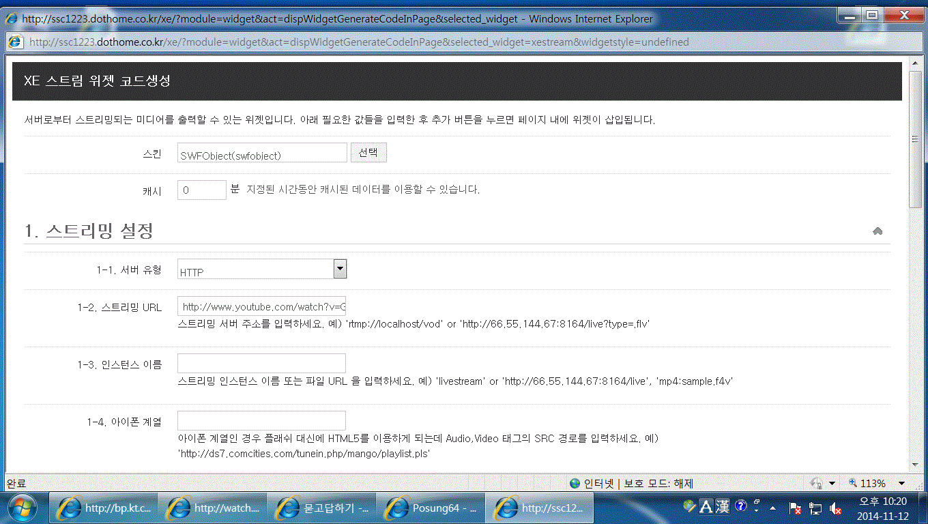Click the muted volume icon in system tray
Image resolution: width=928 pixels, height=524 pixels.
[834, 508]
